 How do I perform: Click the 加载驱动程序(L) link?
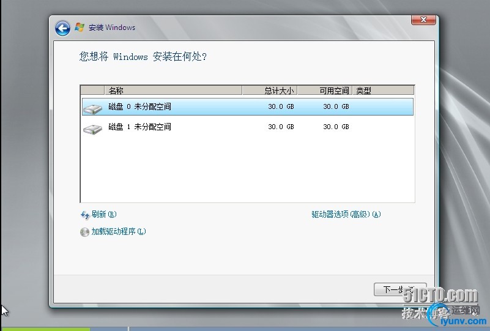pyautogui.click(x=119, y=232)
